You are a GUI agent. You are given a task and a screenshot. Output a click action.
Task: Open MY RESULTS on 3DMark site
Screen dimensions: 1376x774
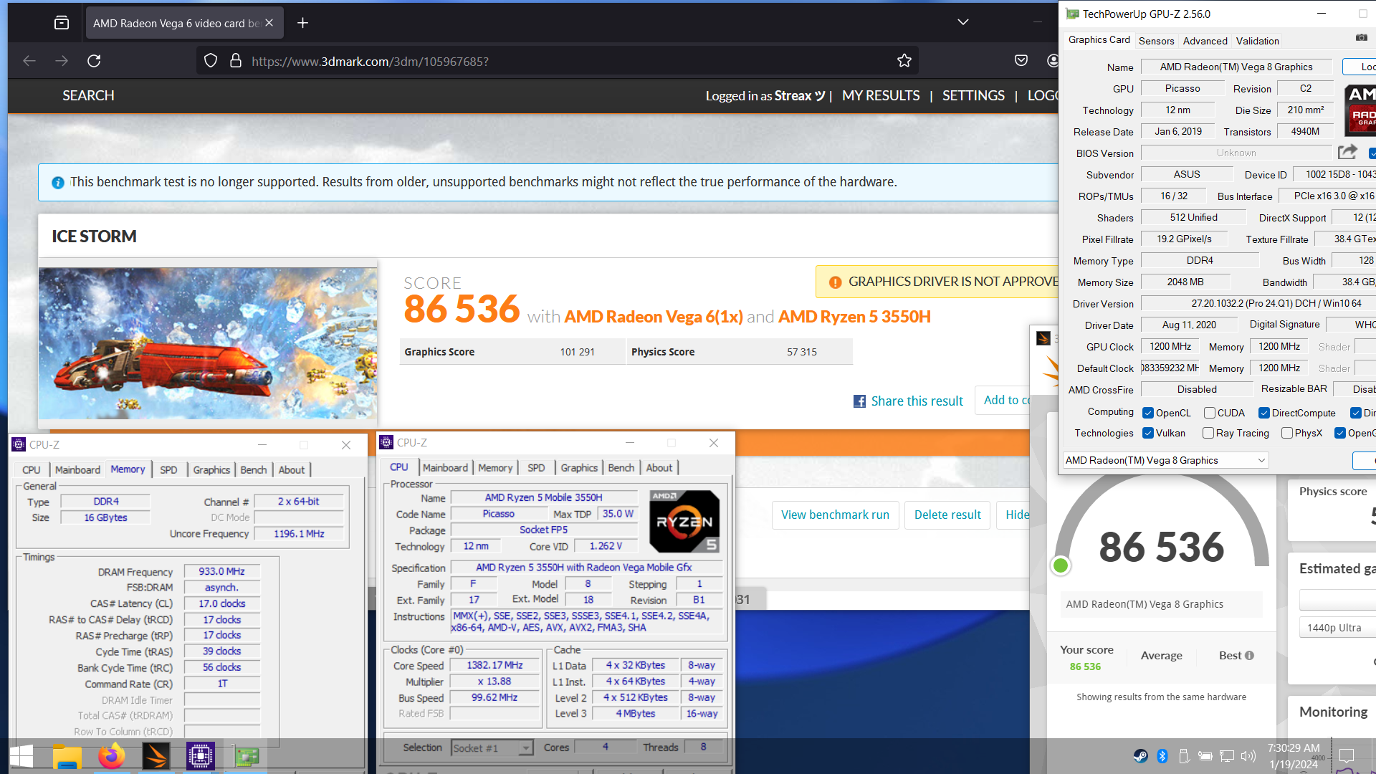(x=881, y=96)
